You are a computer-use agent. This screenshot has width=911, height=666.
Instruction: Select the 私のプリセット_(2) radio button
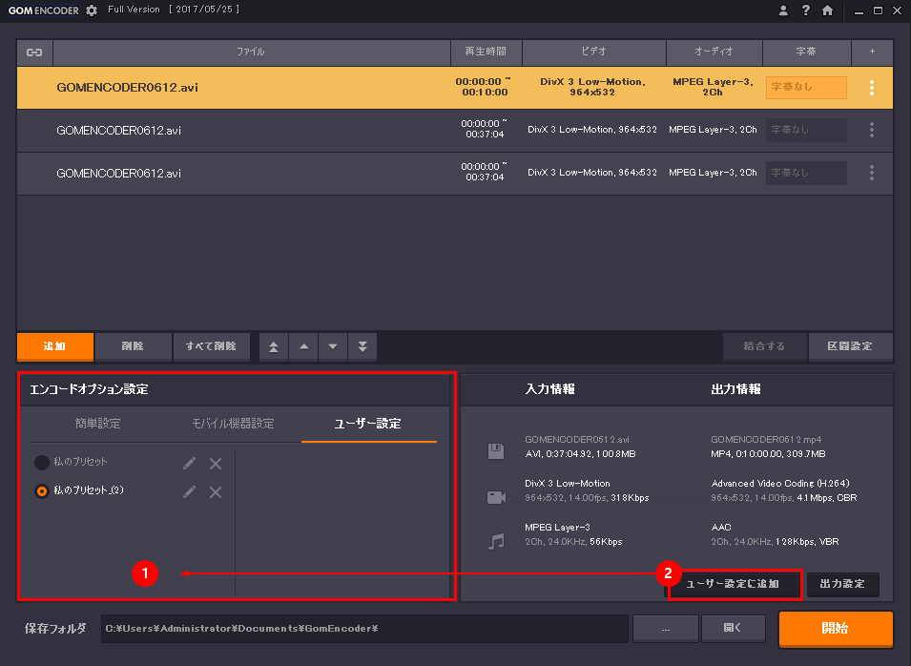click(42, 491)
